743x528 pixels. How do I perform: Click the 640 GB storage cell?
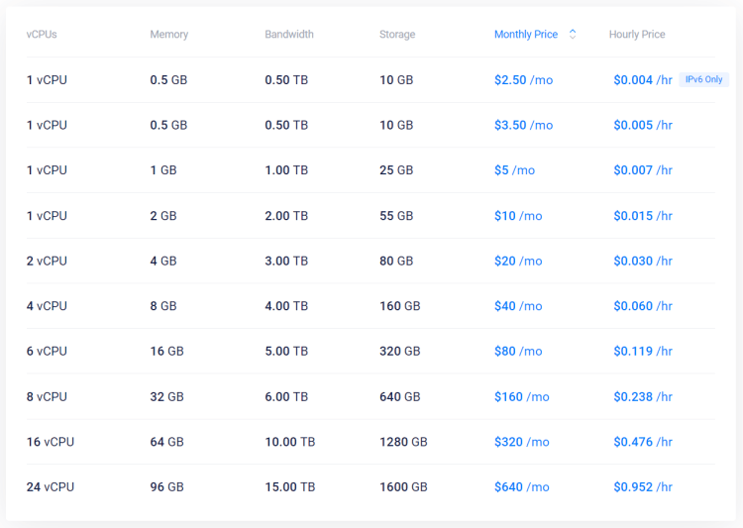[x=400, y=396]
